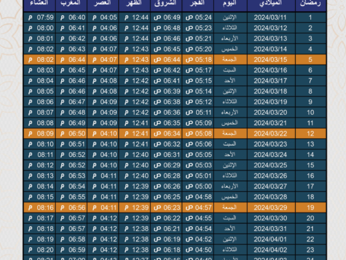Click Ramadan day number 15 cell
This screenshot has width=346, height=260.
(x=311, y=165)
